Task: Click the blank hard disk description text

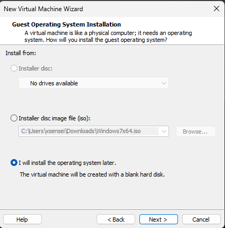Action: (x=92, y=174)
